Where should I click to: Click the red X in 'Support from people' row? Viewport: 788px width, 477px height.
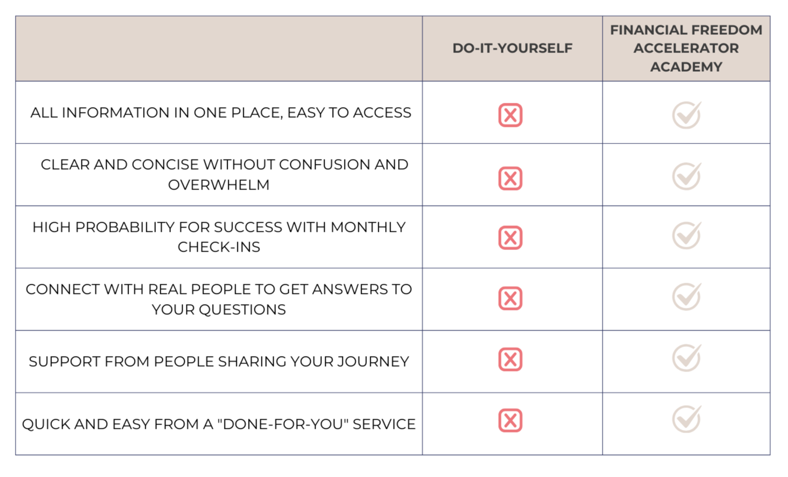(510, 359)
